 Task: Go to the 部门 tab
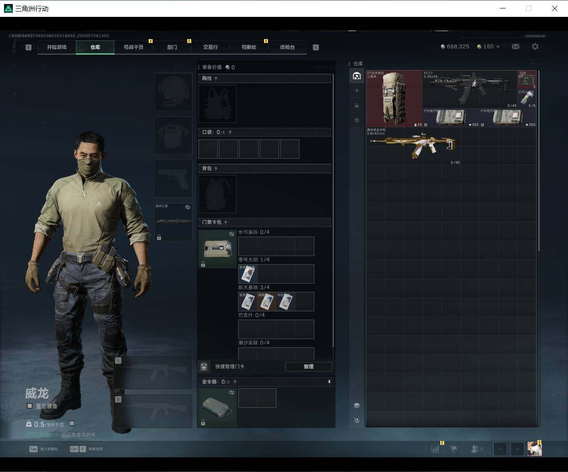(172, 47)
